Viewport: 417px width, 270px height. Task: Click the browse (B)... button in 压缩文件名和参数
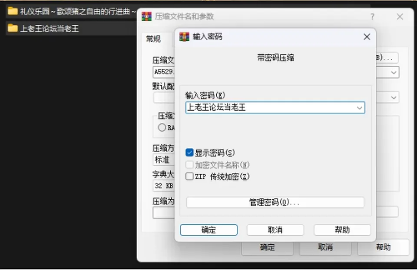[387, 58]
